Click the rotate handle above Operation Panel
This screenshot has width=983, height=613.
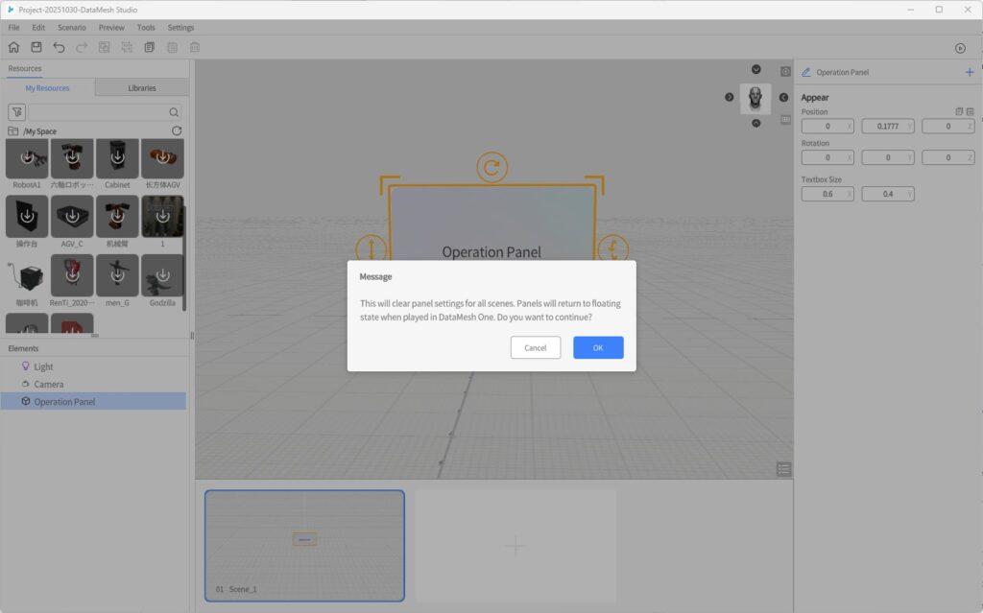[x=491, y=168]
